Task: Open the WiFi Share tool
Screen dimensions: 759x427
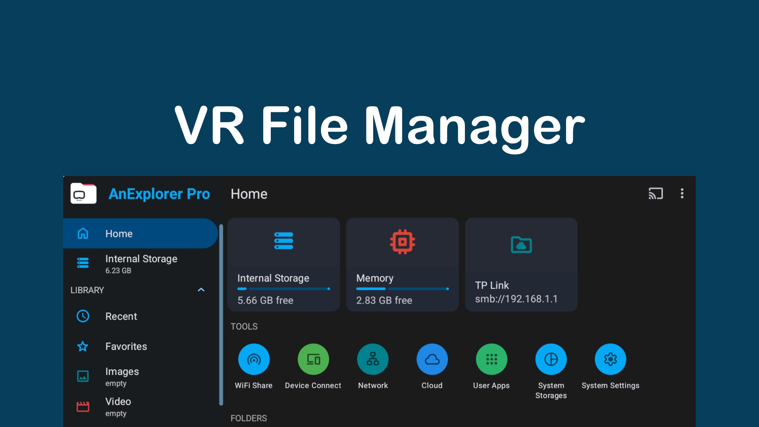Action: coord(253,359)
